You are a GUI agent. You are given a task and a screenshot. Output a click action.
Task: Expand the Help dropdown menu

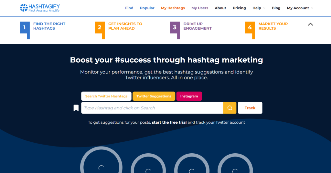coord(259,8)
